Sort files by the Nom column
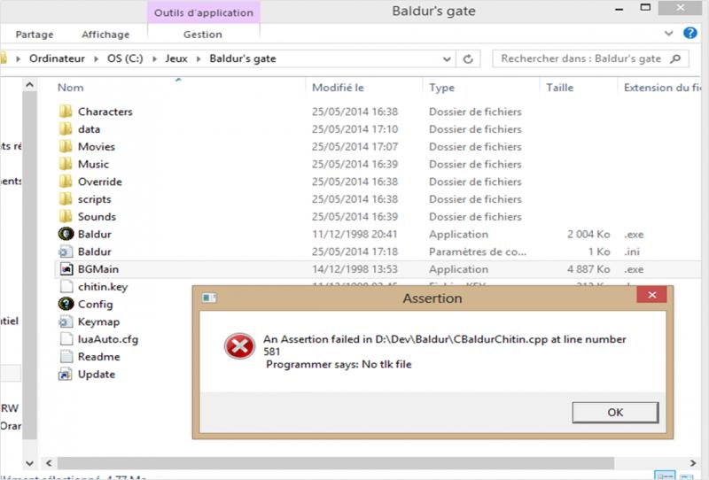 (71, 88)
